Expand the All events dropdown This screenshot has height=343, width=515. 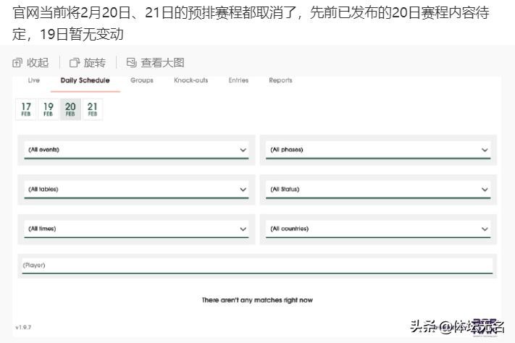(136, 150)
